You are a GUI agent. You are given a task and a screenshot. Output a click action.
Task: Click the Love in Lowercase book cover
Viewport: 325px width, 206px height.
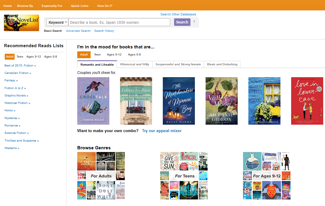(307, 101)
